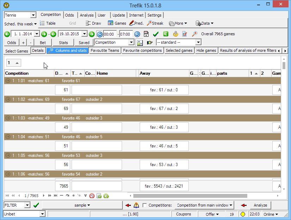Screen dimensions: 291x220
Task: Switch to the Odds tab
Action: point(69,15)
